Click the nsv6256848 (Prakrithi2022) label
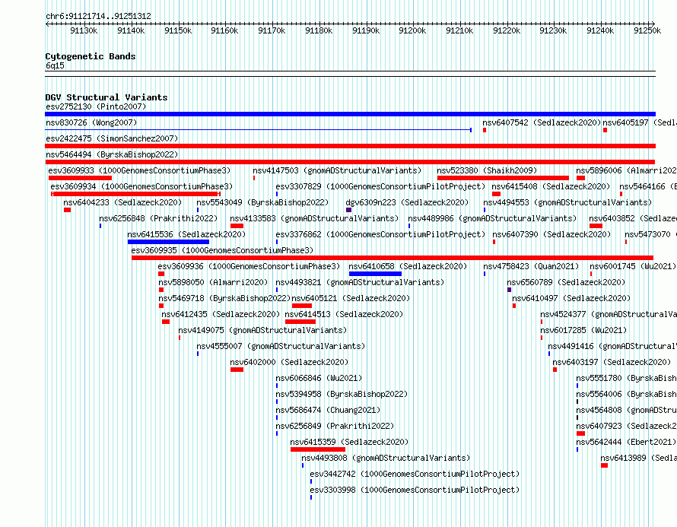The image size is (677, 527). 158,218
